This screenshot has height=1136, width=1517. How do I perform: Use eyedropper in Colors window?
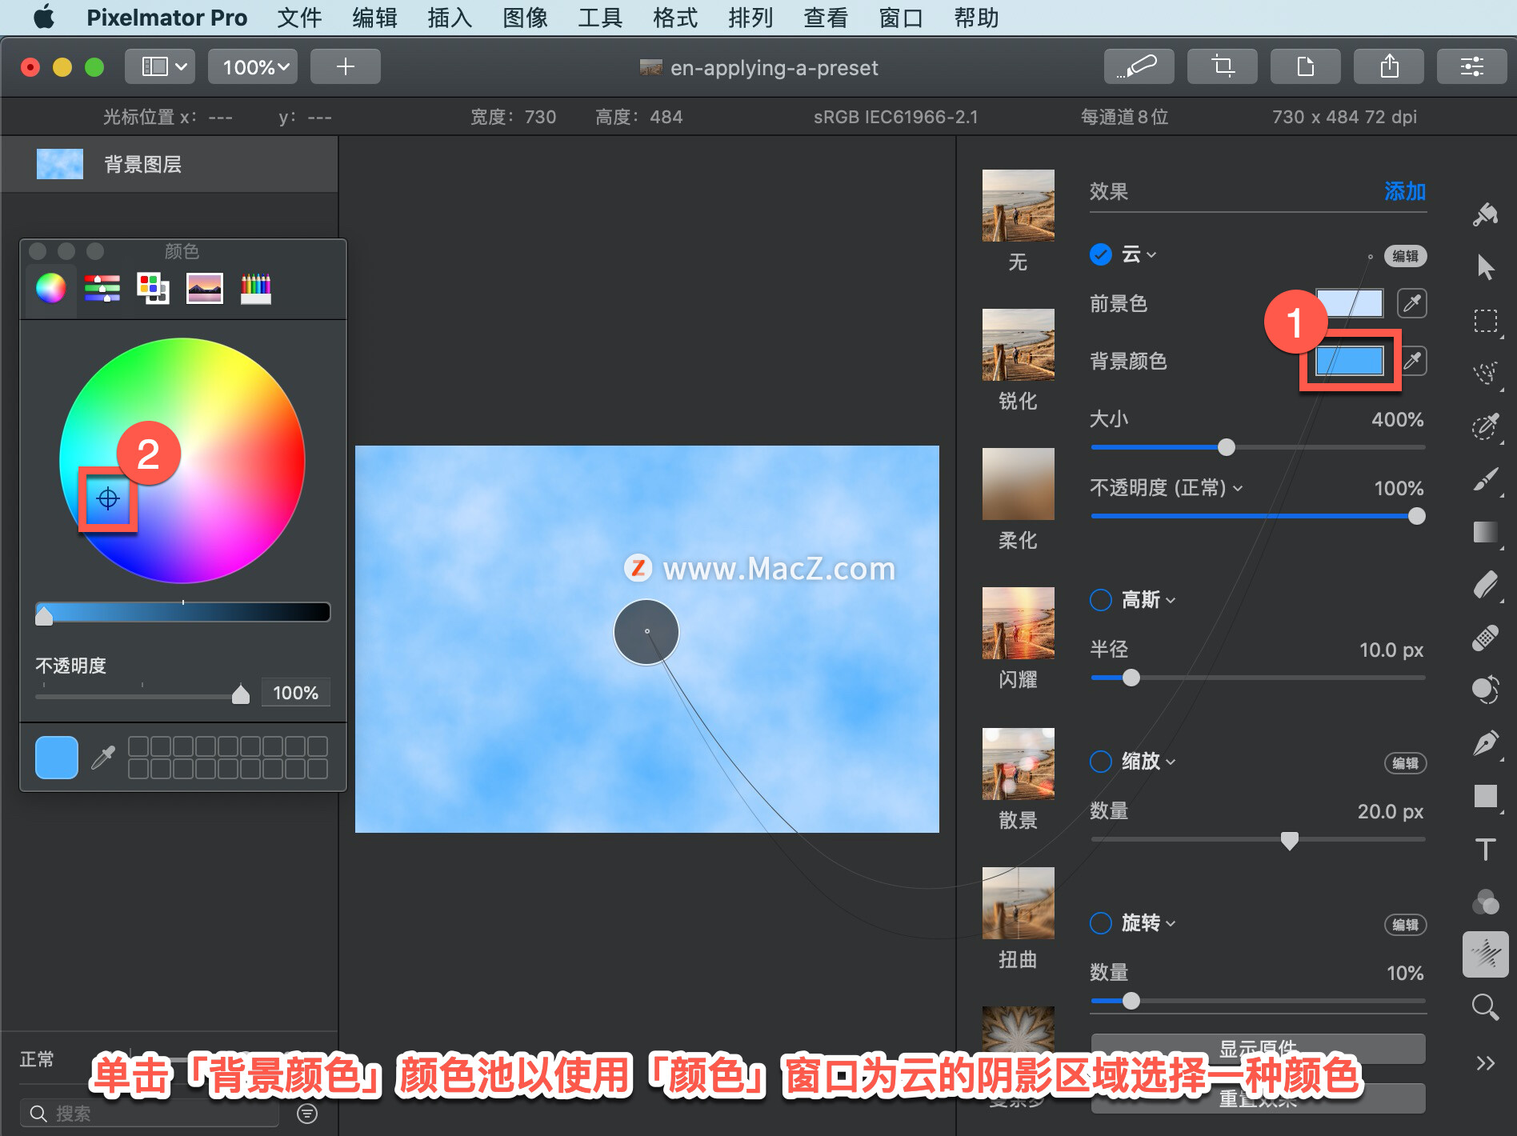[x=103, y=757]
